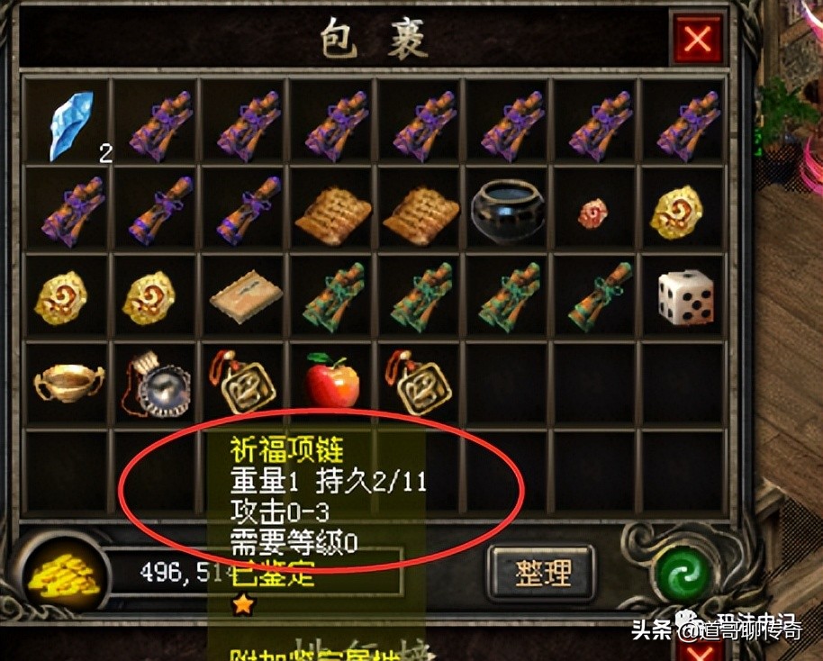Click the flat parchment book item
The image size is (823, 661).
point(246,295)
